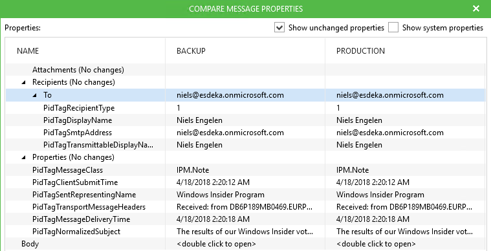Click production Body double click to open
491x251 pixels.
point(376,244)
